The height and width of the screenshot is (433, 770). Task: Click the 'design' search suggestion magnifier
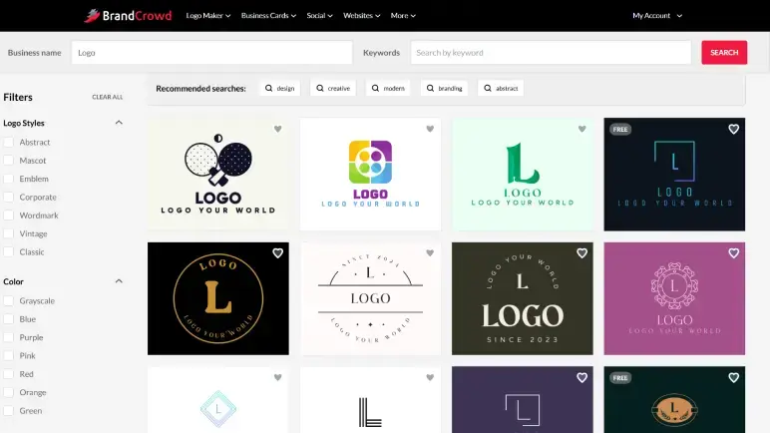[268, 88]
